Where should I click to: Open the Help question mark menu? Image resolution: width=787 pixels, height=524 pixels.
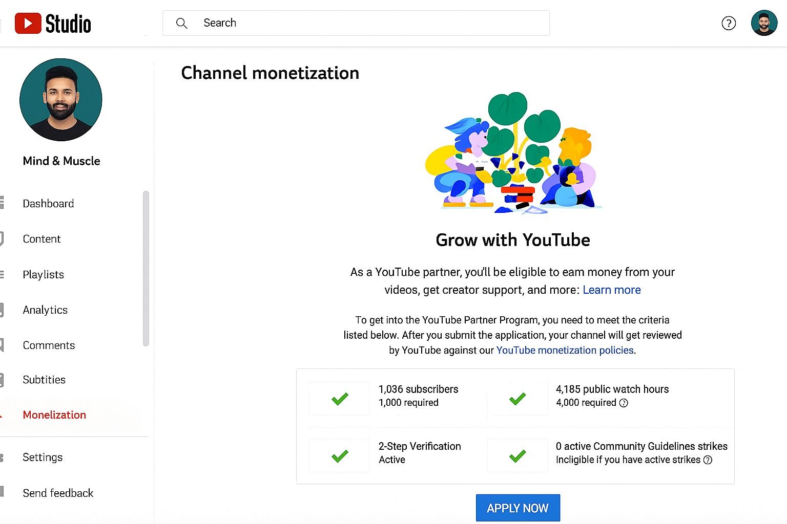pos(729,23)
